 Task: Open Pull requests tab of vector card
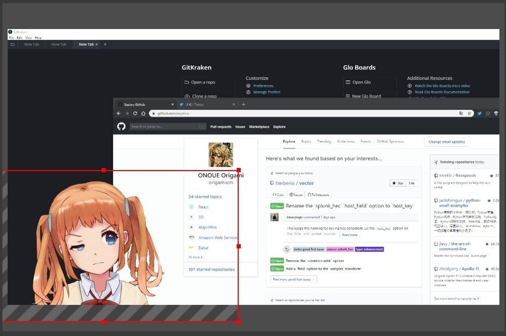318,195
